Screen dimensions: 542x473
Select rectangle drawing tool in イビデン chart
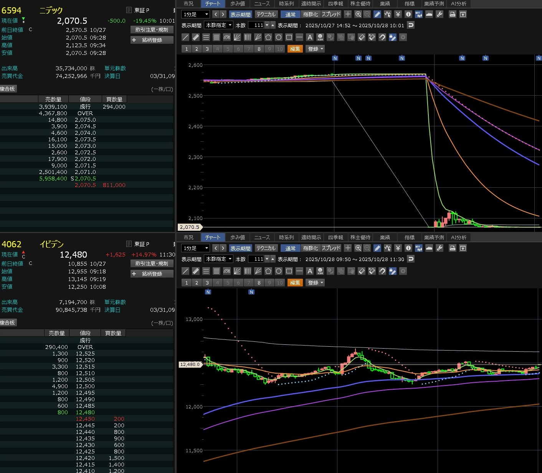(x=289, y=271)
